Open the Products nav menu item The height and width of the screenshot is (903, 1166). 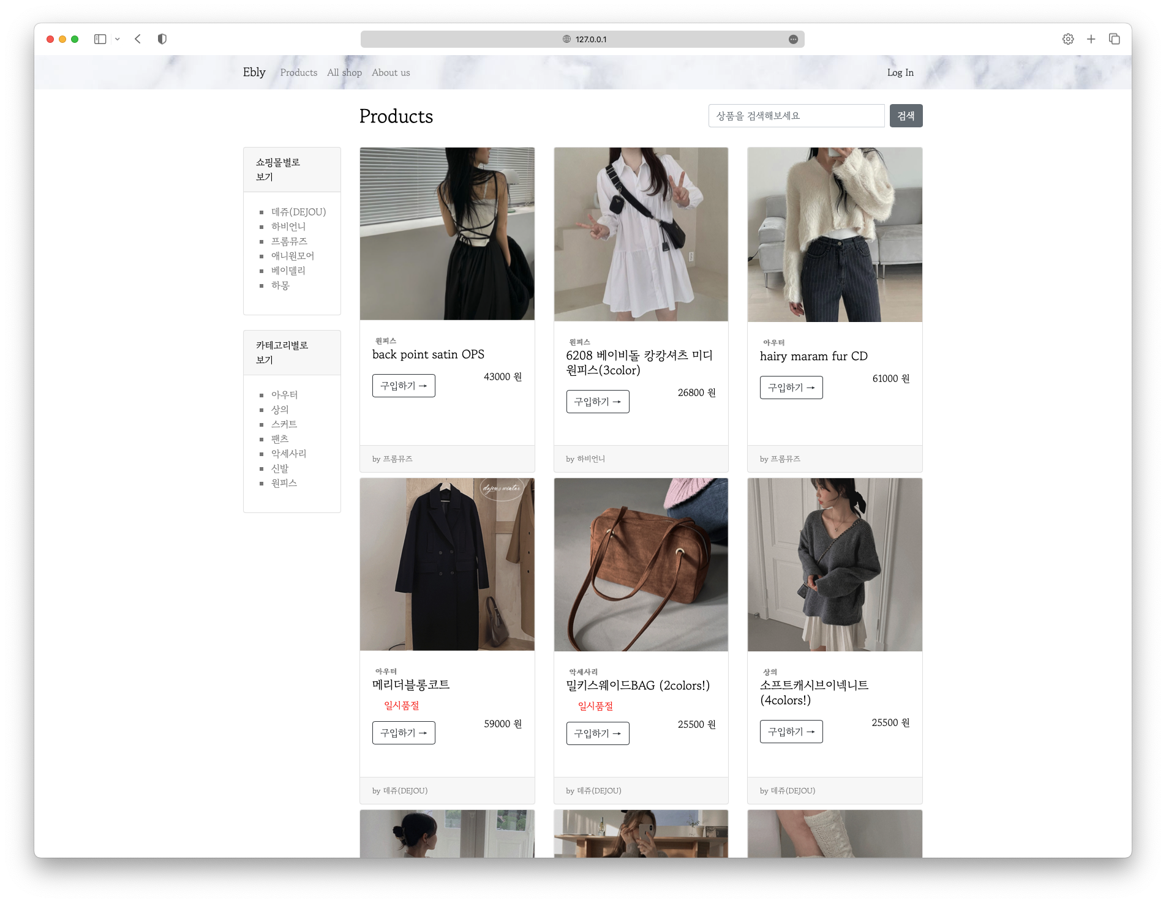pyautogui.click(x=299, y=72)
